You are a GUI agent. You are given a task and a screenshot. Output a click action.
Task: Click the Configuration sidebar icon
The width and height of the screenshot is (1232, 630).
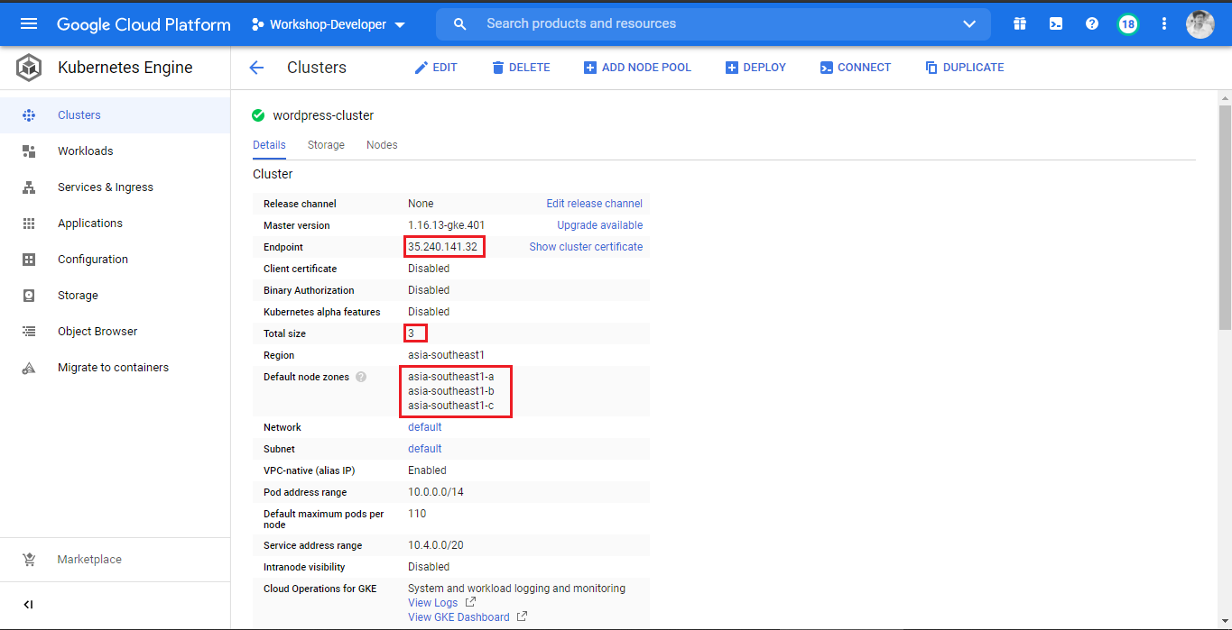click(29, 260)
